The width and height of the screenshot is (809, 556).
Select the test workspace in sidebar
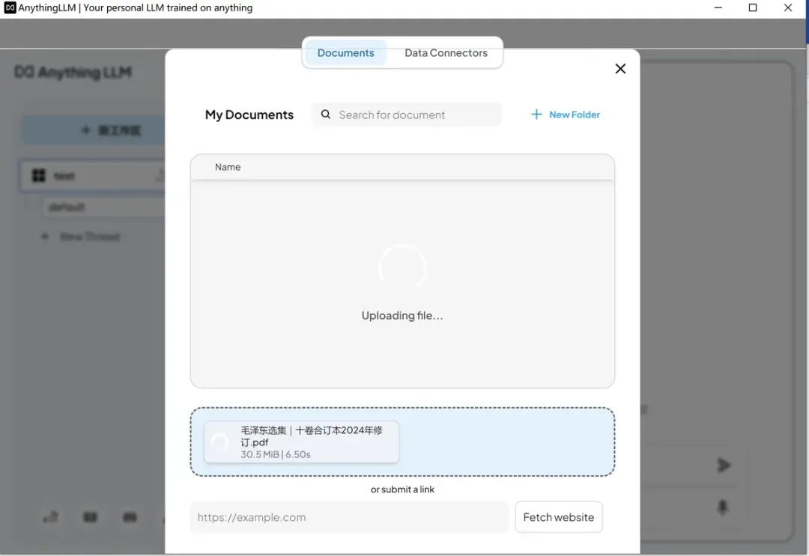point(93,176)
